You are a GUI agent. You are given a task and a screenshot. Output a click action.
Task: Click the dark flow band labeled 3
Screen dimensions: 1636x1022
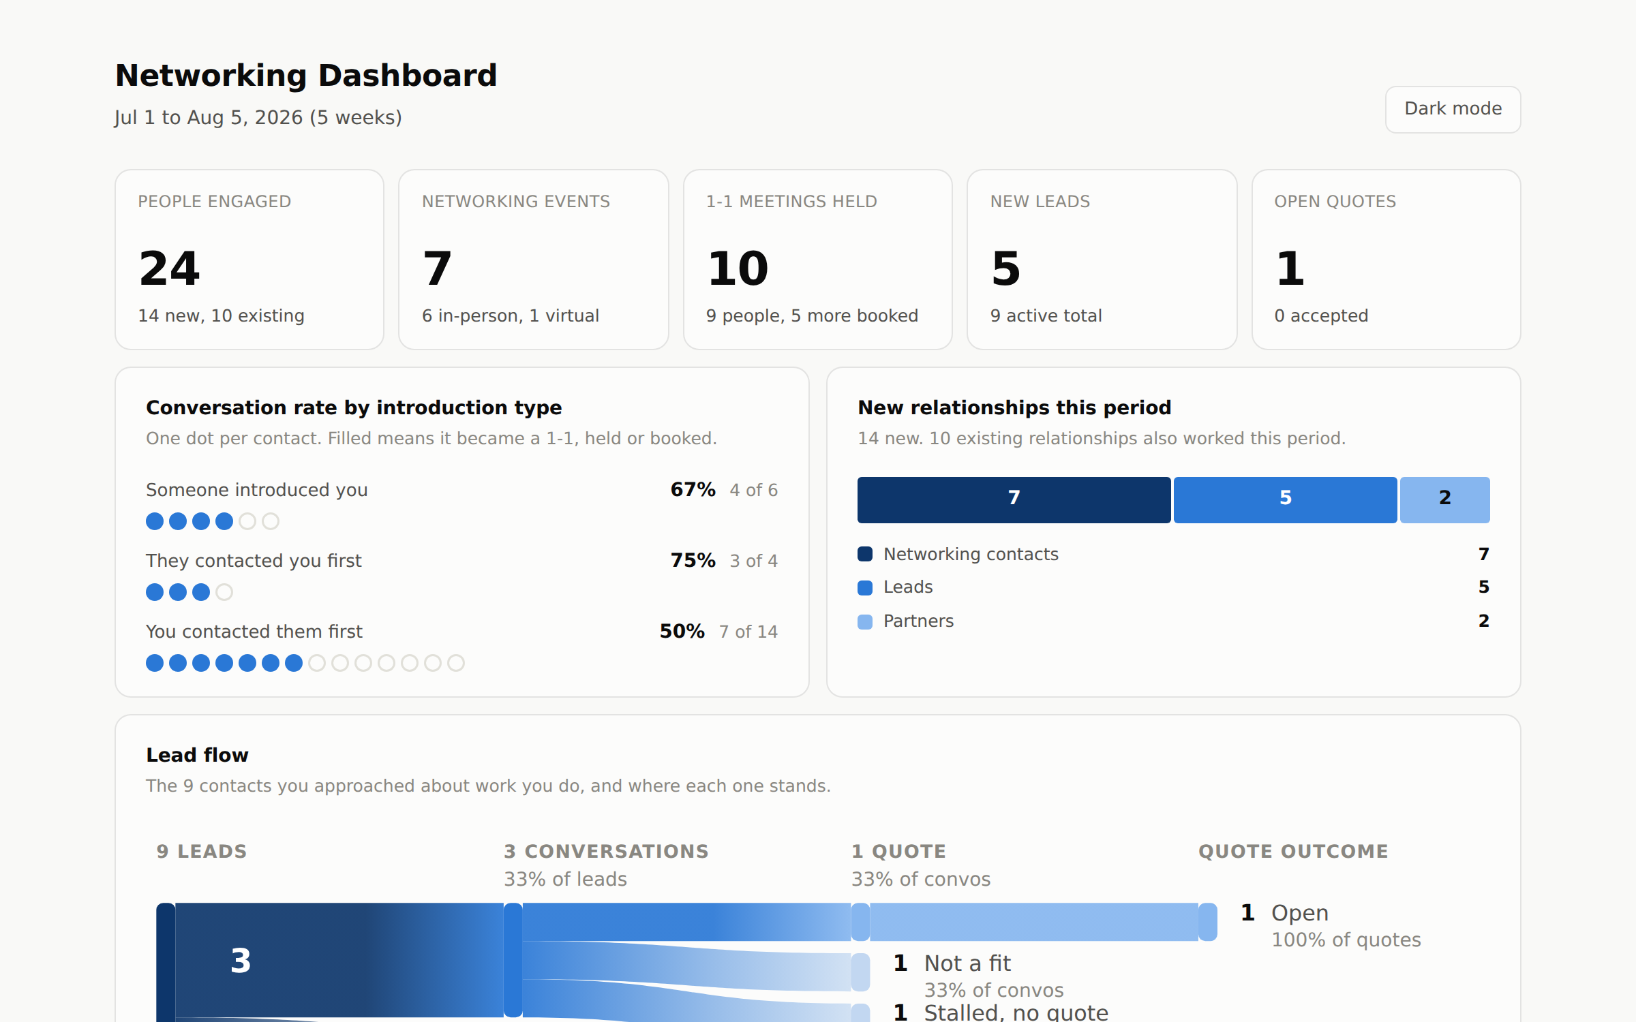339,960
